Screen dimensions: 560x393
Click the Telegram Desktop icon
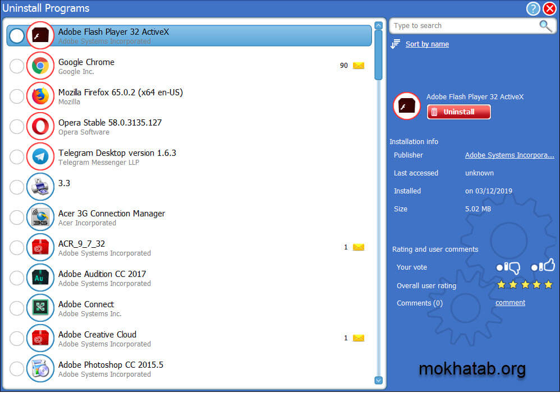pyautogui.click(x=40, y=156)
